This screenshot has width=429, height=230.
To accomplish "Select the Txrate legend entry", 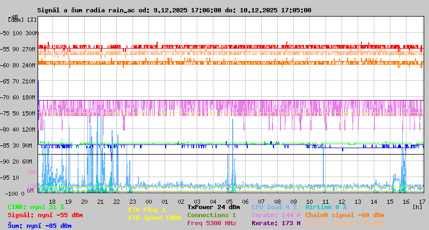I will click(276, 215).
